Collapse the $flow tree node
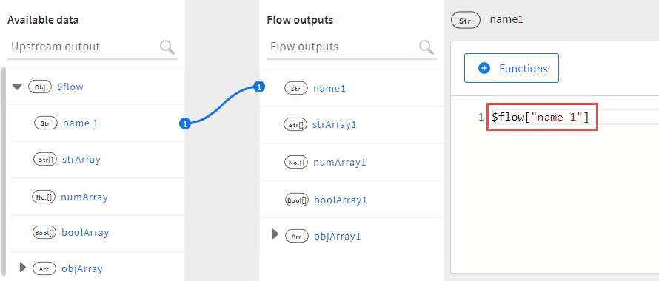The image size is (659, 281). click(x=17, y=87)
